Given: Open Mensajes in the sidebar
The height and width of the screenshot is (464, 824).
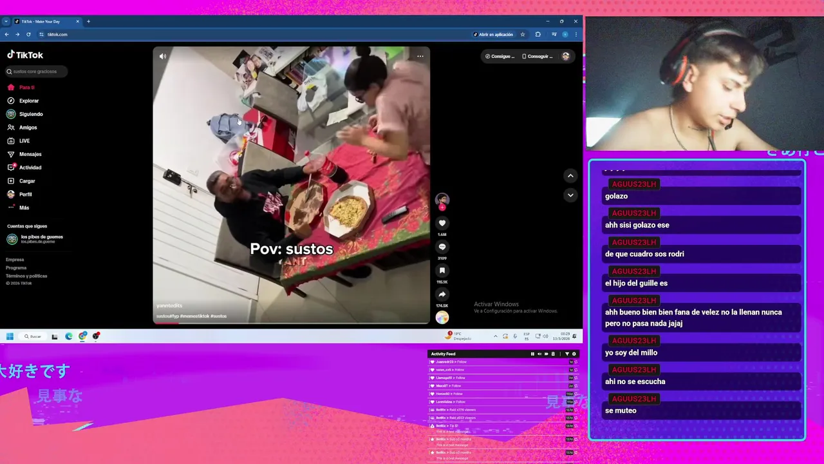Looking at the screenshot, I should [x=24, y=154].
